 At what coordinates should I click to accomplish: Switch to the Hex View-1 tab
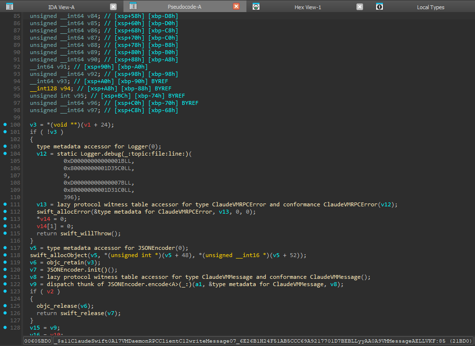308,7
